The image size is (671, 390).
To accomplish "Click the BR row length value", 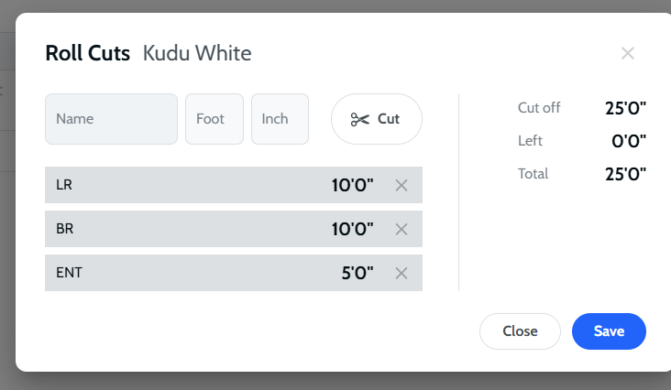I will (352, 229).
